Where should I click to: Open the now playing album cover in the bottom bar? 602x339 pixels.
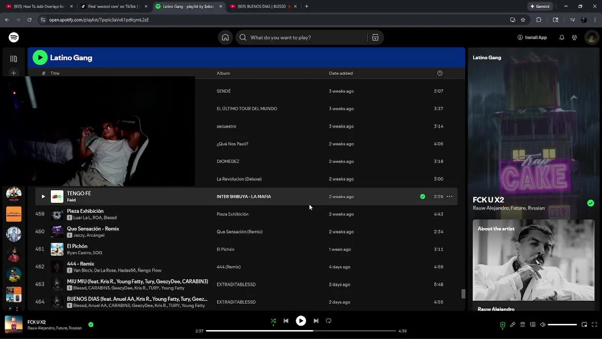click(x=14, y=324)
